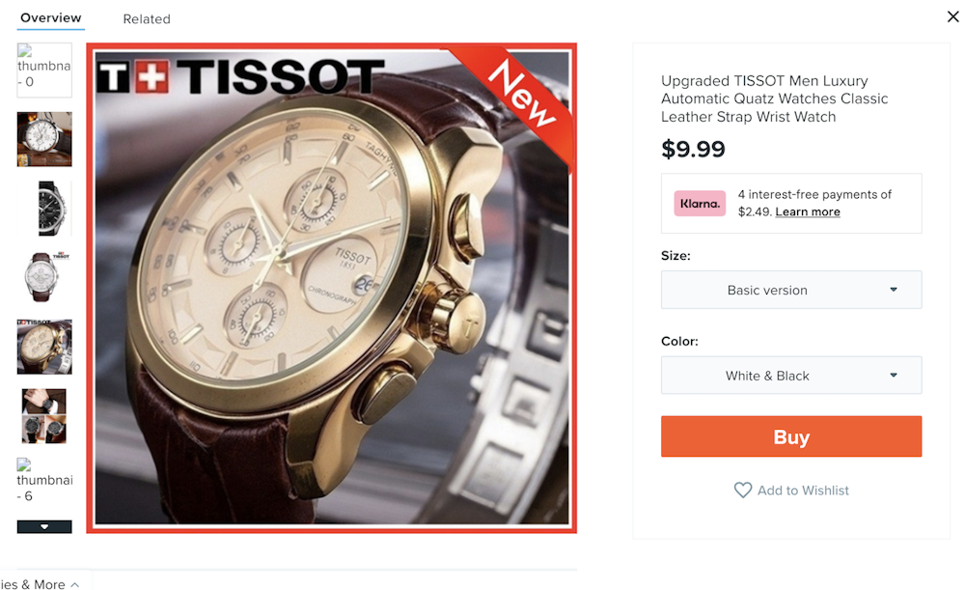This screenshot has width=965, height=590.
Task: Open the Size dropdown showing Basic version
Action: tap(791, 290)
